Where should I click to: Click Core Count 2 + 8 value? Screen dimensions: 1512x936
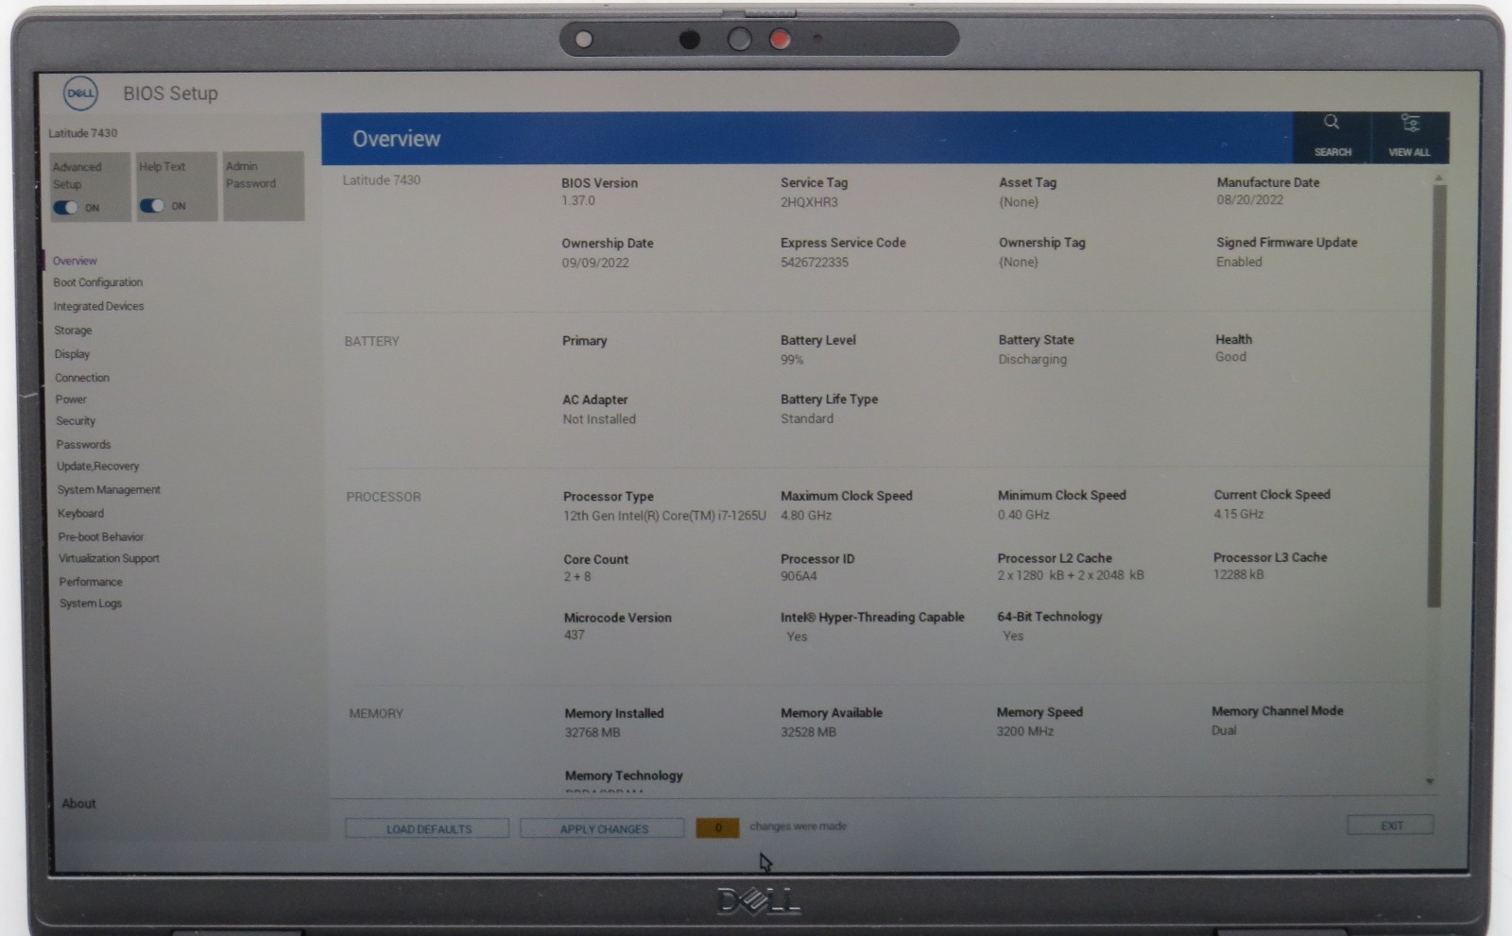[577, 576]
